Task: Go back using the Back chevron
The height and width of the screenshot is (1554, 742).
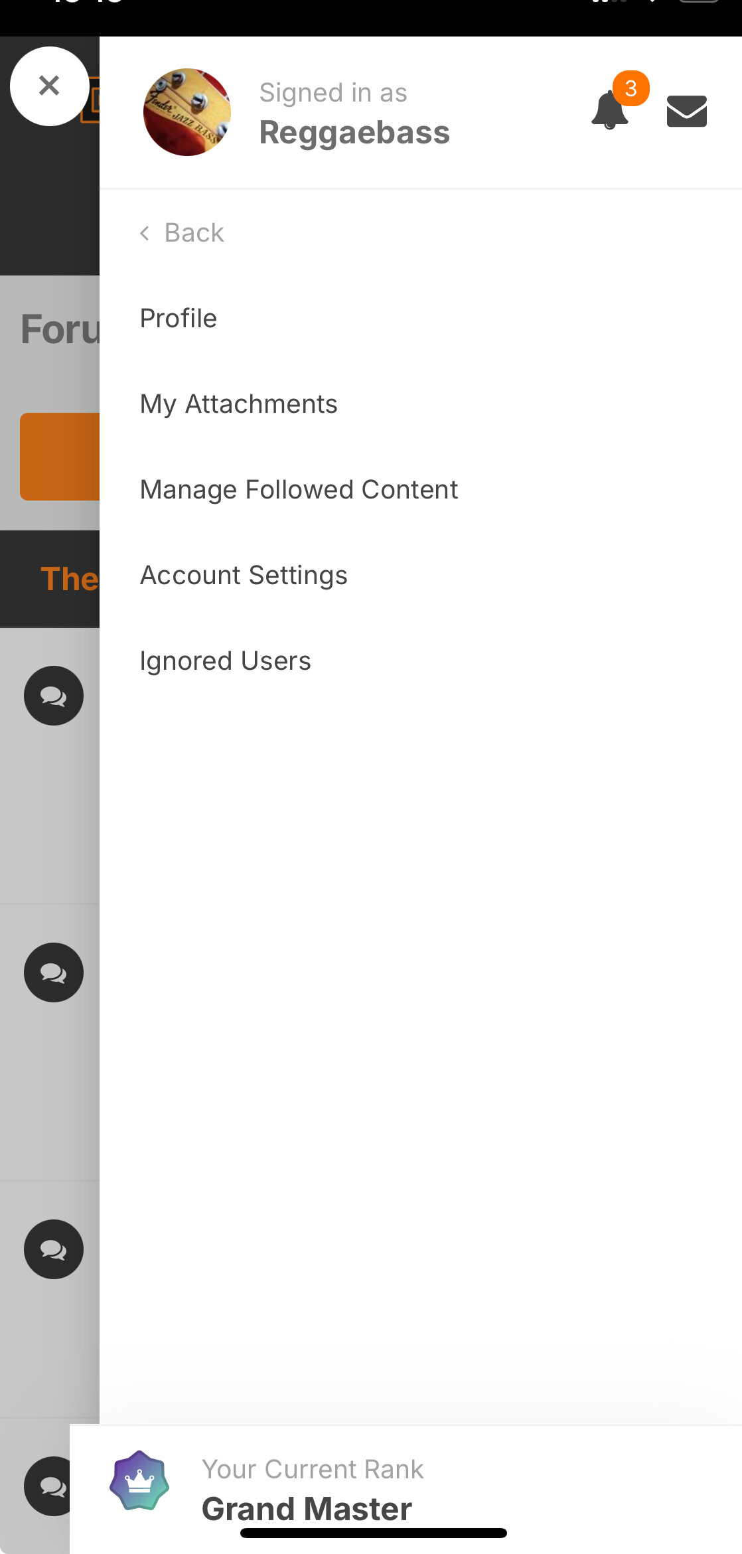Action: [x=182, y=233]
